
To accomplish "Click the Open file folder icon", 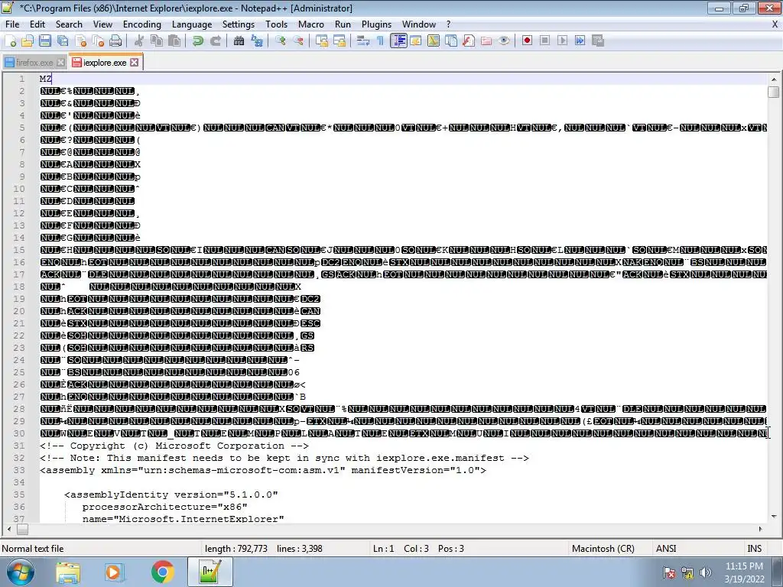I will click(28, 41).
